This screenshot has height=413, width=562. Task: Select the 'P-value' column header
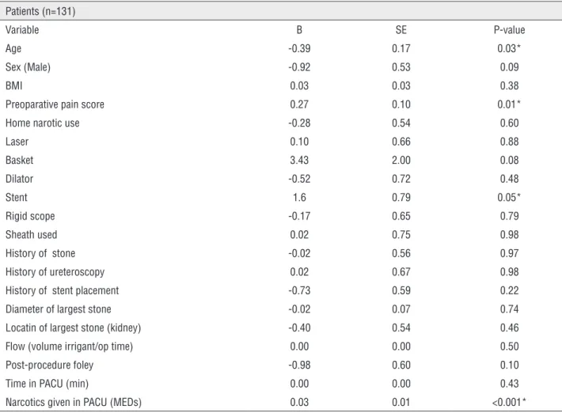(509, 30)
